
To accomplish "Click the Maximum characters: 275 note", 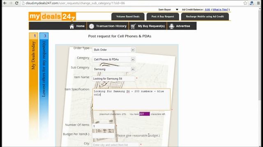I will click(x=113, y=114).
